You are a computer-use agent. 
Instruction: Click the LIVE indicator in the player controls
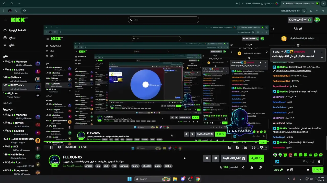83,147
